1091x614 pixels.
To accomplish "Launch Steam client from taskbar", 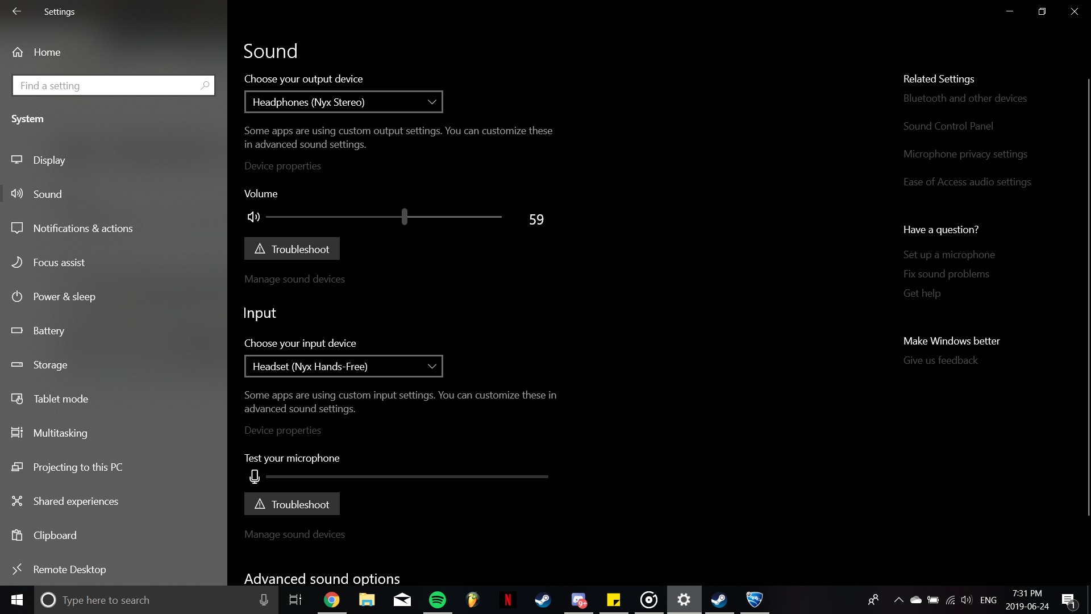I will coord(543,600).
